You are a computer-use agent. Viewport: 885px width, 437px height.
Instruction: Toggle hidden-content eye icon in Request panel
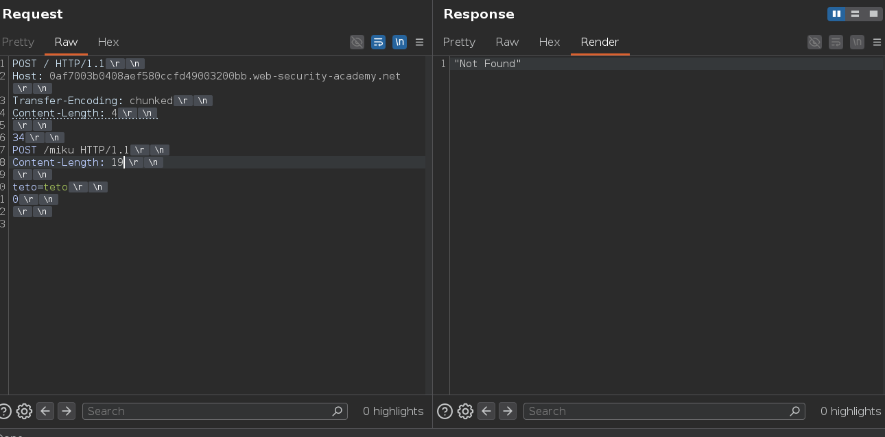tap(357, 42)
